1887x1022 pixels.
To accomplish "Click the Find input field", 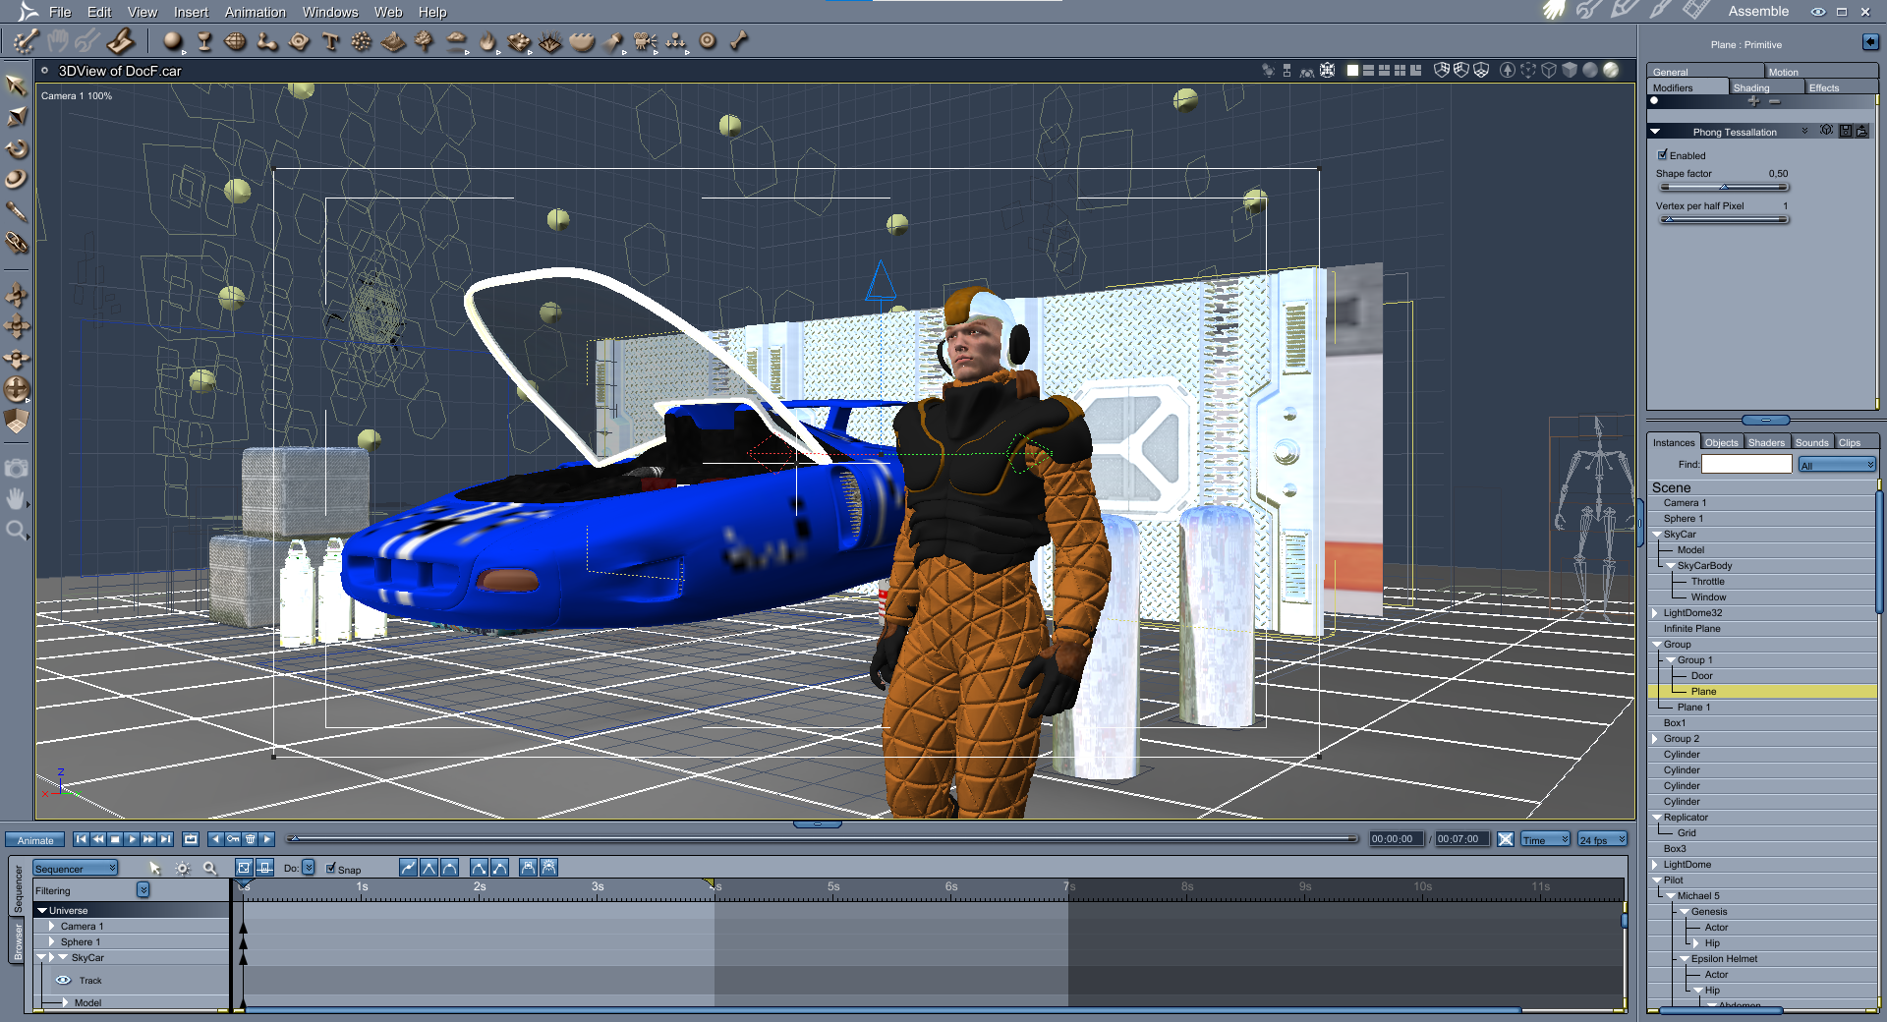I will 1746,465.
